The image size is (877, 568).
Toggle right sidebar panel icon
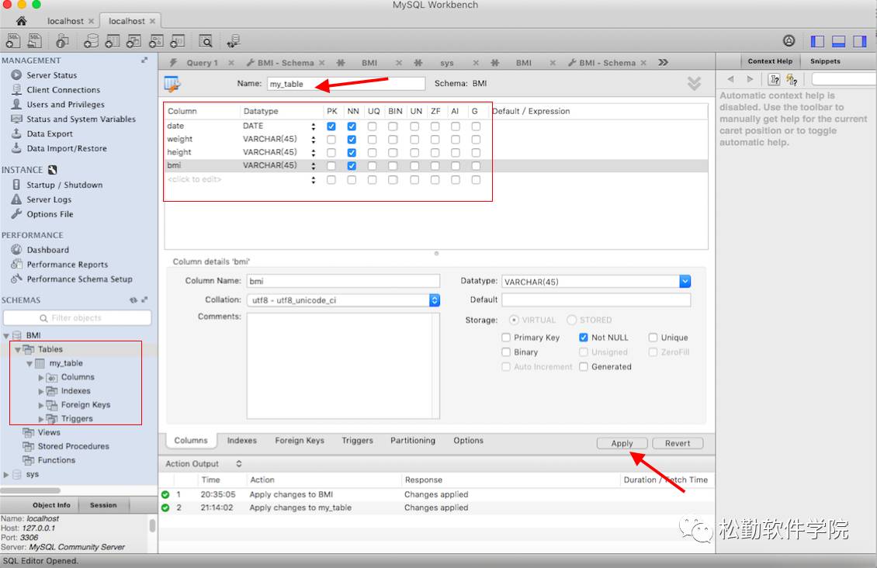tap(860, 41)
